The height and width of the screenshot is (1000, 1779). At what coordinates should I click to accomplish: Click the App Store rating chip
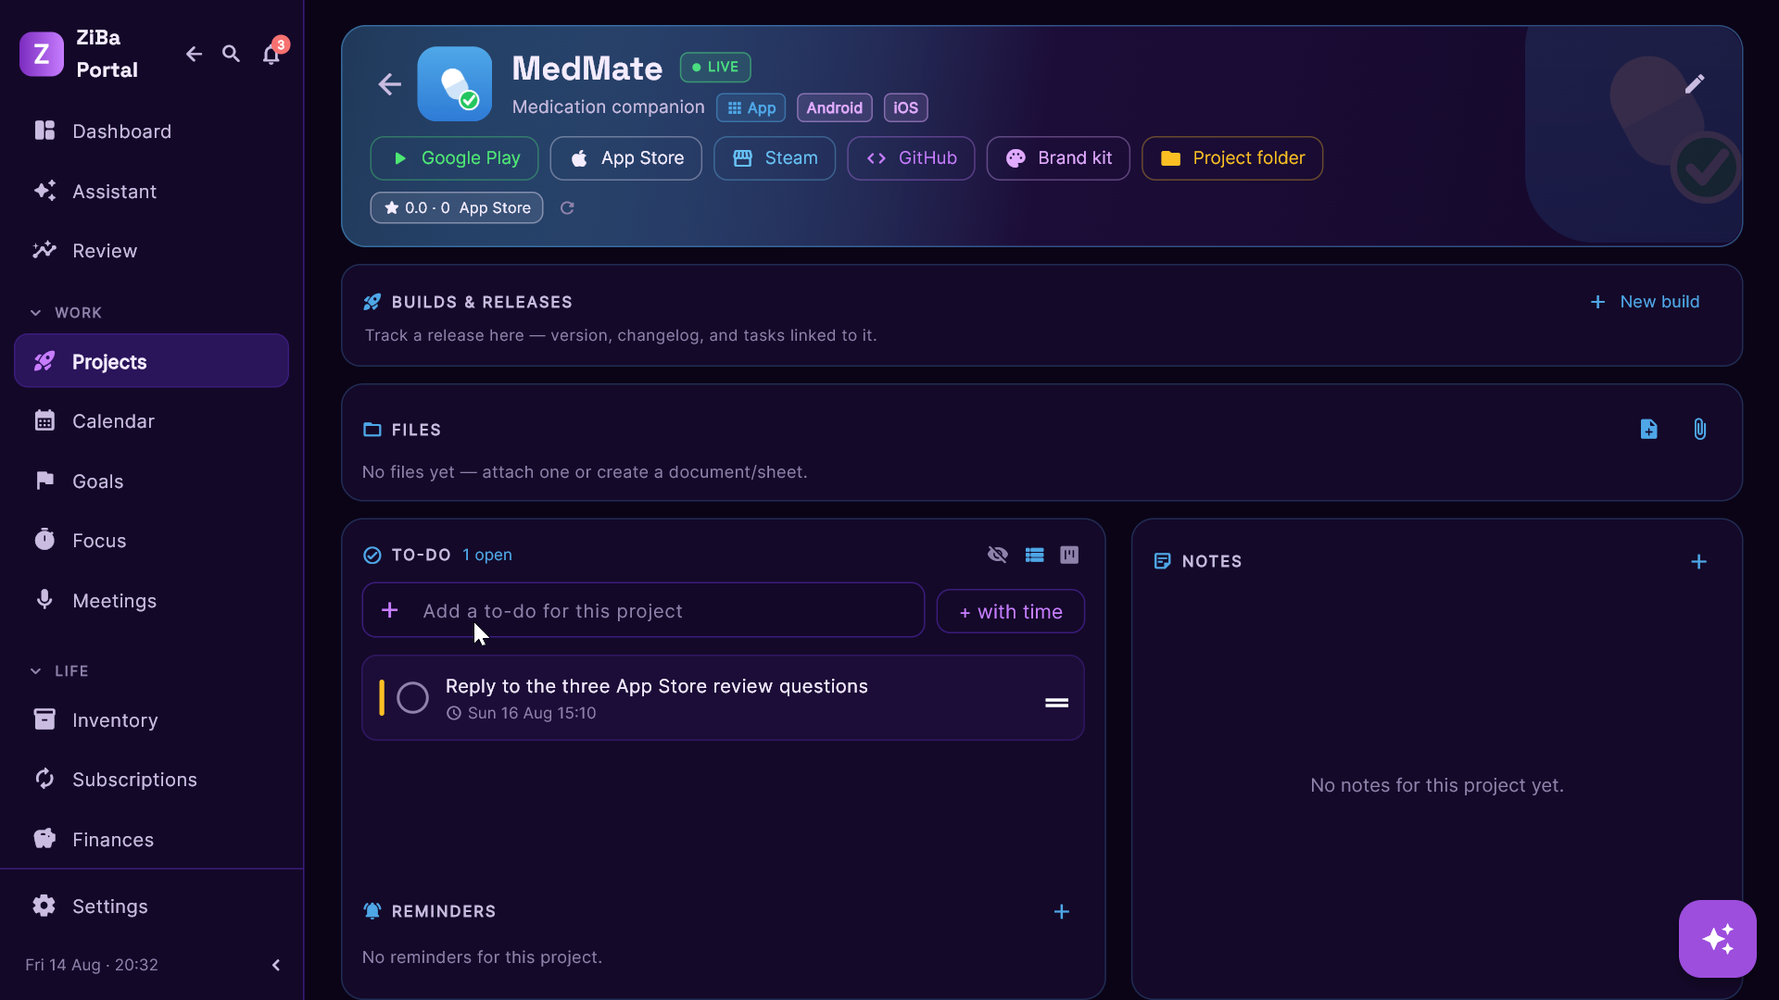tap(457, 208)
